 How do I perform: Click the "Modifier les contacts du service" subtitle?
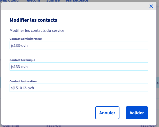37,31
